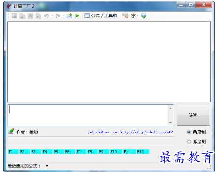
Task: Run calculation with the green play icon
Action: [77, 16]
